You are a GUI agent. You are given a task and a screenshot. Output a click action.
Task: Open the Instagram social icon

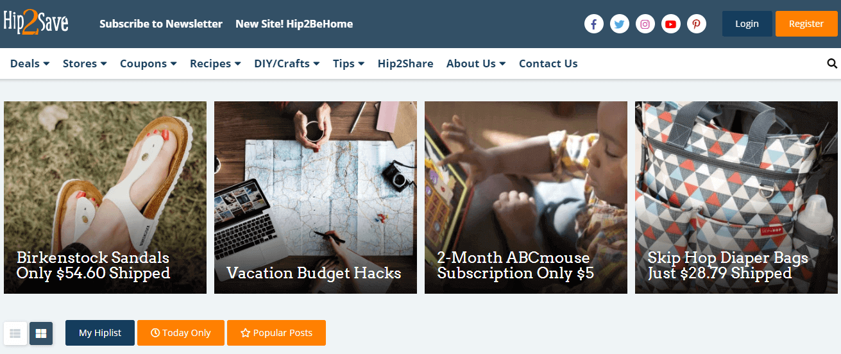coord(645,24)
